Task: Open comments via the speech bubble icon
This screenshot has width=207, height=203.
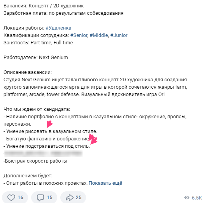Action: 40,198
